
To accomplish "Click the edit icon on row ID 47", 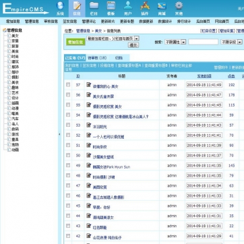I will coord(89,185).
